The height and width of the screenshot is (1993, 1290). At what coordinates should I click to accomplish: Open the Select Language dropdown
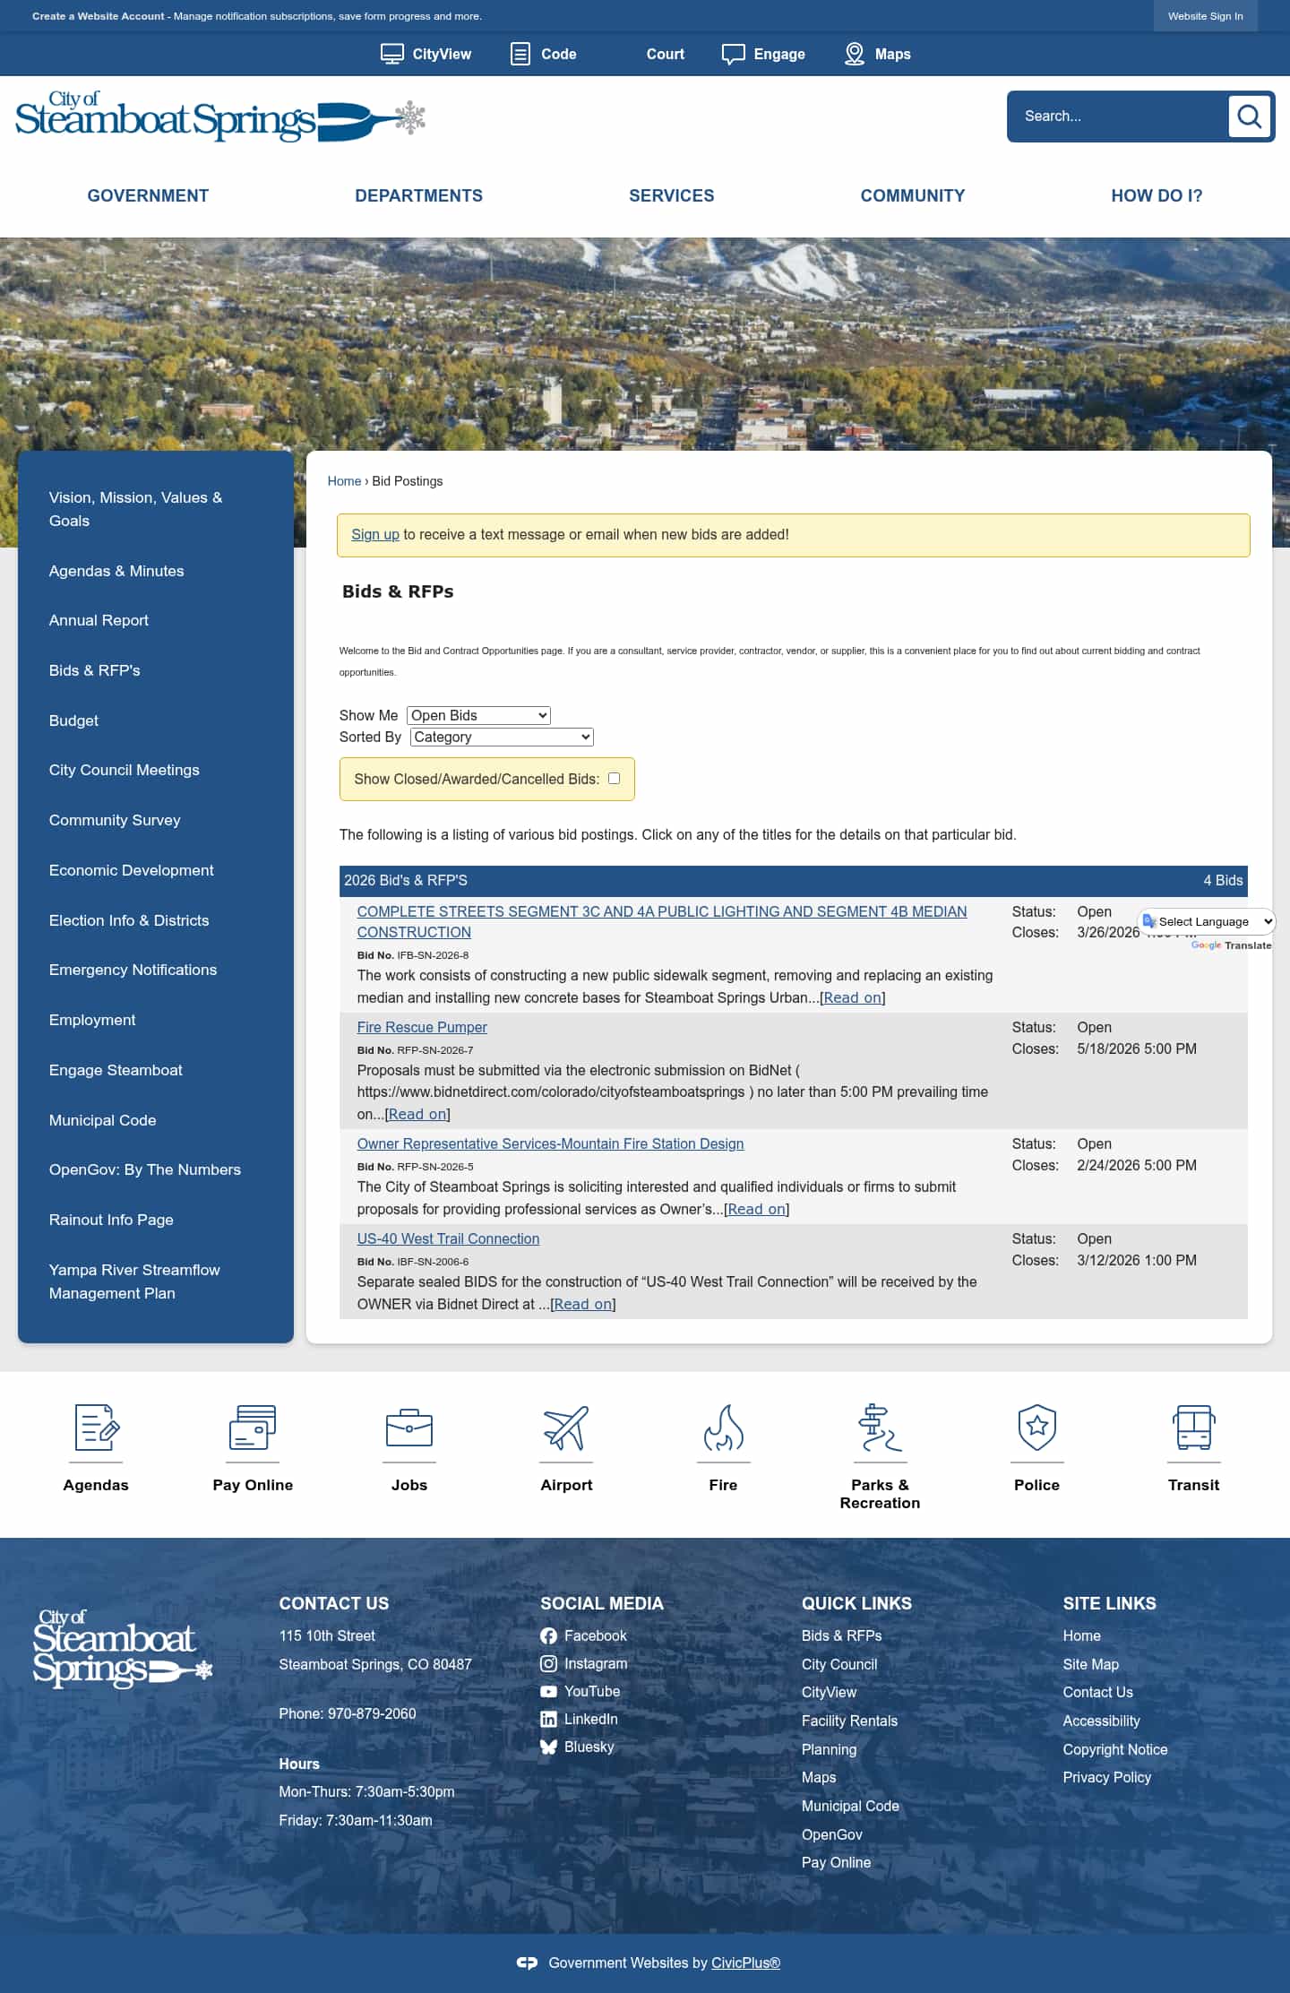[x=1207, y=921]
